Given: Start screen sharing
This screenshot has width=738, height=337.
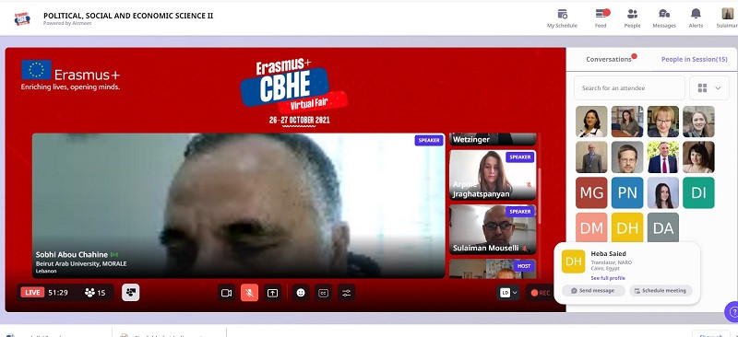Looking at the screenshot, I should pos(272,293).
